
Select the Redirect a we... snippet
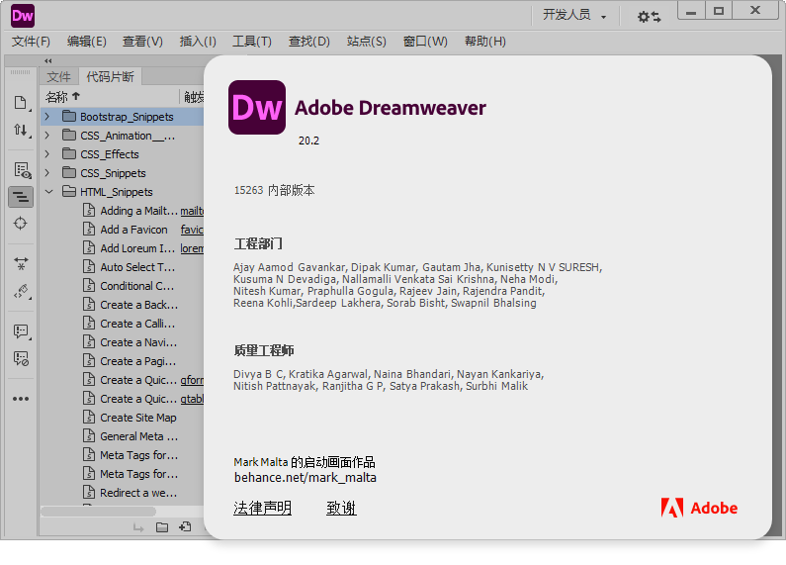[x=138, y=493]
